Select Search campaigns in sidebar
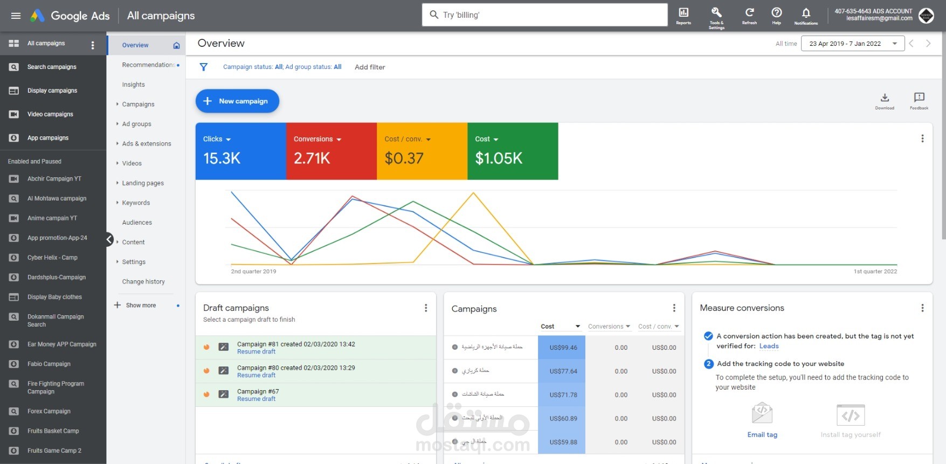 click(x=53, y=67)
